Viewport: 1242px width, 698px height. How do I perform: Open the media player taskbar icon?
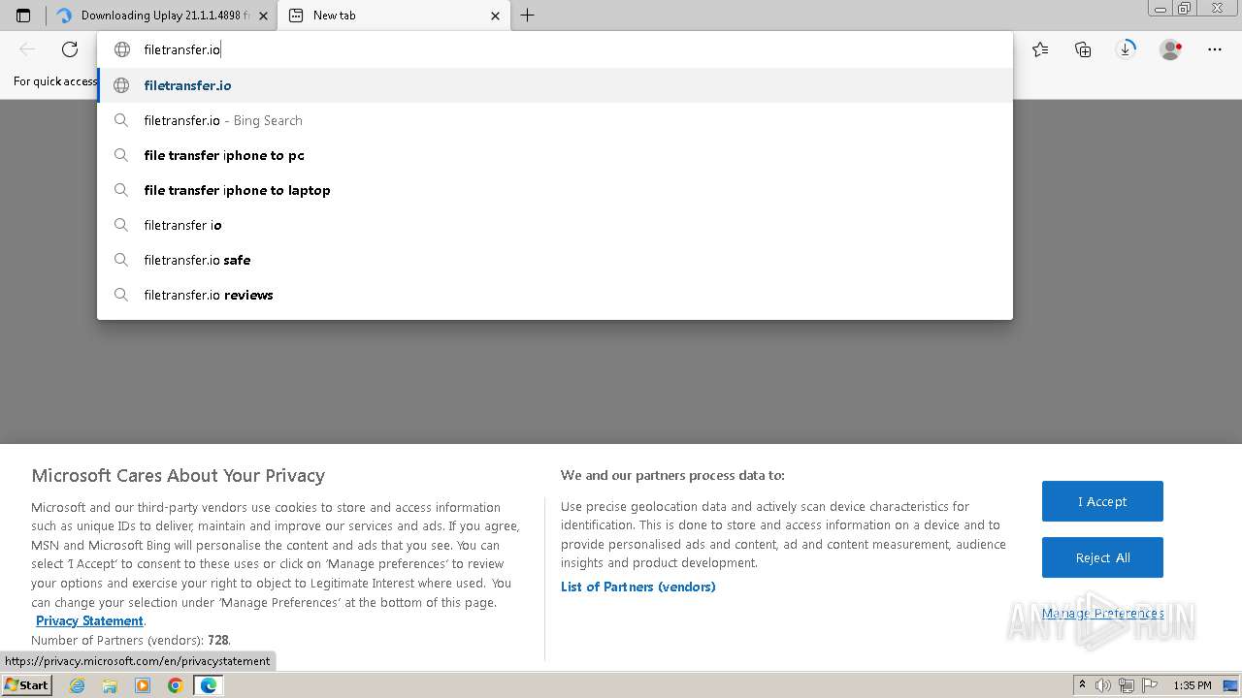(x=143, y=685)
